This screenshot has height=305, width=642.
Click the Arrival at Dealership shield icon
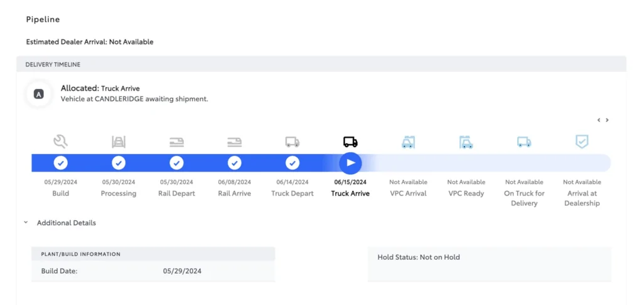[582, 142]
